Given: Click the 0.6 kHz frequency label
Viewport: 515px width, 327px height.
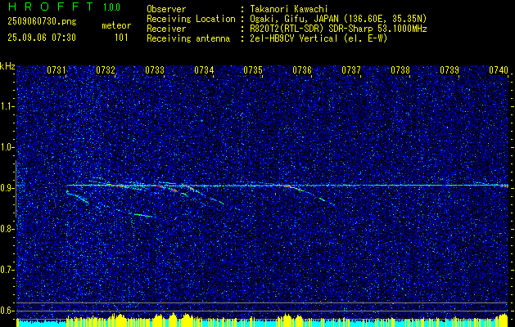Looking at the screenshot, I should [x=7, y=311].
